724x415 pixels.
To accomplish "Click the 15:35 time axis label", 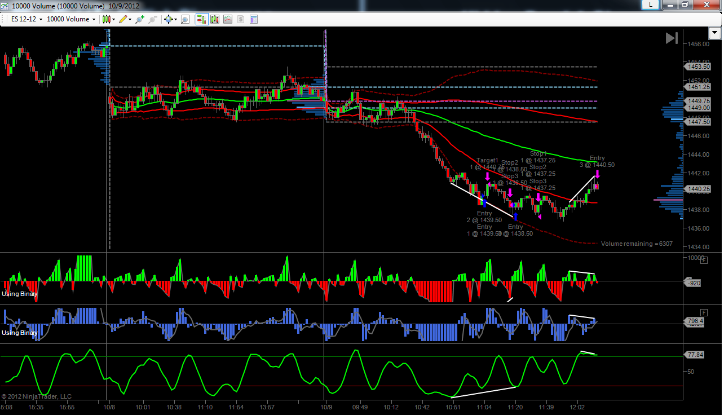I will coord(36,407).
